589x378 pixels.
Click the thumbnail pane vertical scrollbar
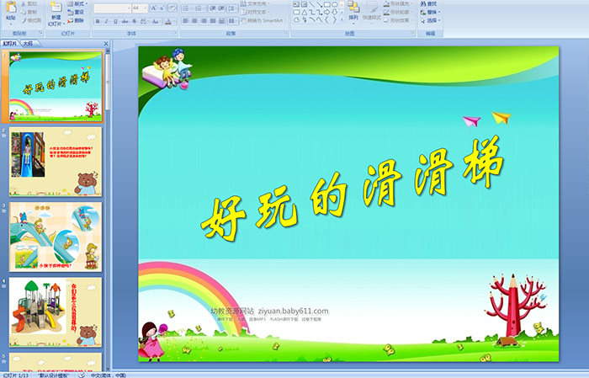pos(109,210)
